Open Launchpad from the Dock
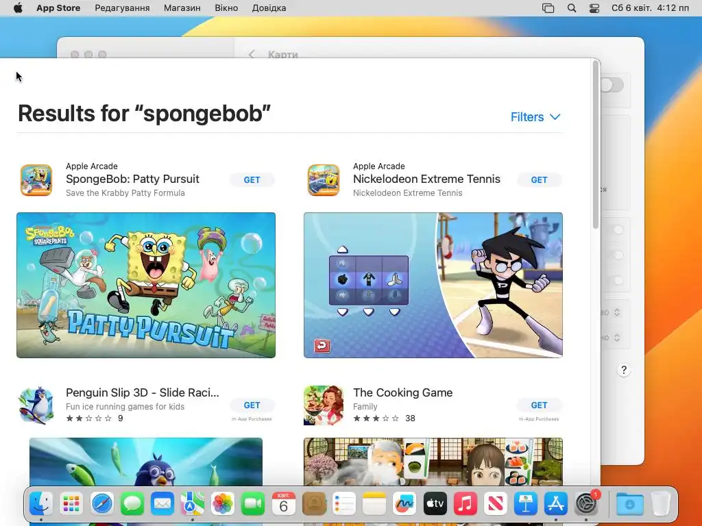The width and height of the screenshot is (702, 526). 71,504
